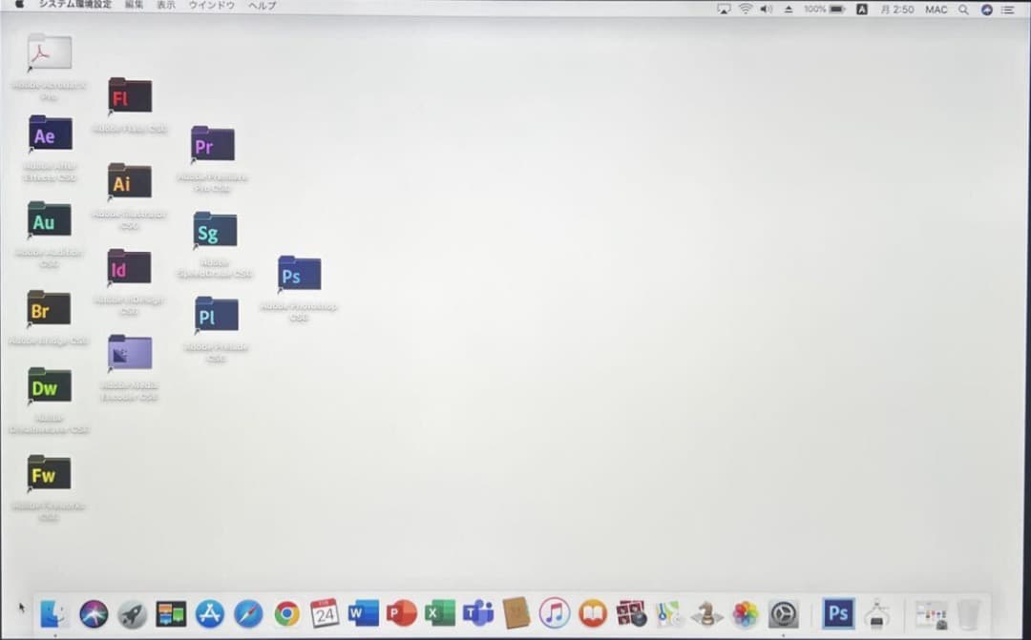Open Spotlight search from the menu bar
Image resolution: width=1031 pixels, height=640 pixels.
(x=962, y=9)
